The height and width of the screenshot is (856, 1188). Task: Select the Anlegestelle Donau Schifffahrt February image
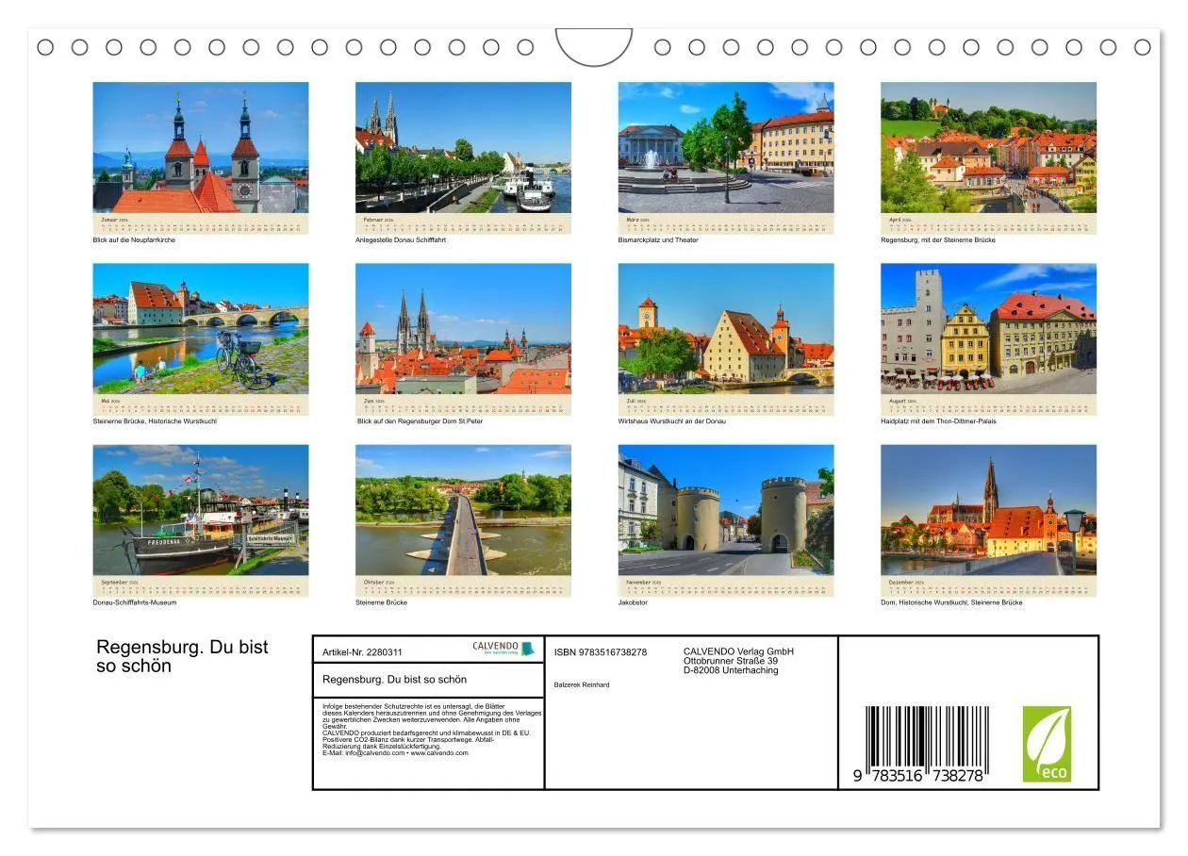tap(463, 147)
